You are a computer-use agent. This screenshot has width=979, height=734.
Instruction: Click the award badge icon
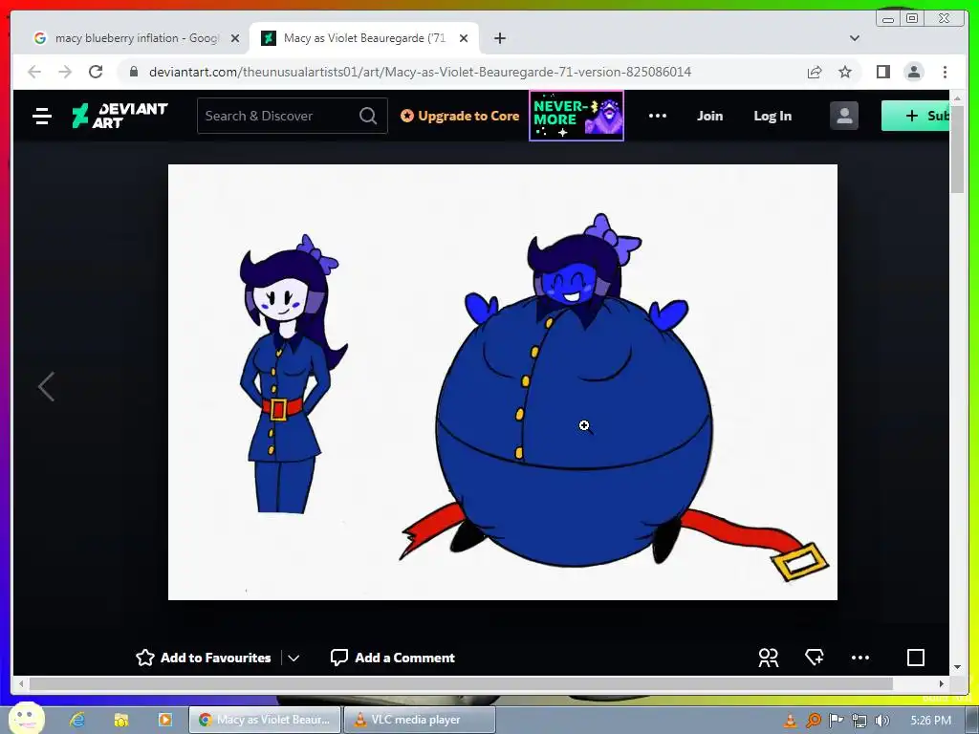pos(815,658)
